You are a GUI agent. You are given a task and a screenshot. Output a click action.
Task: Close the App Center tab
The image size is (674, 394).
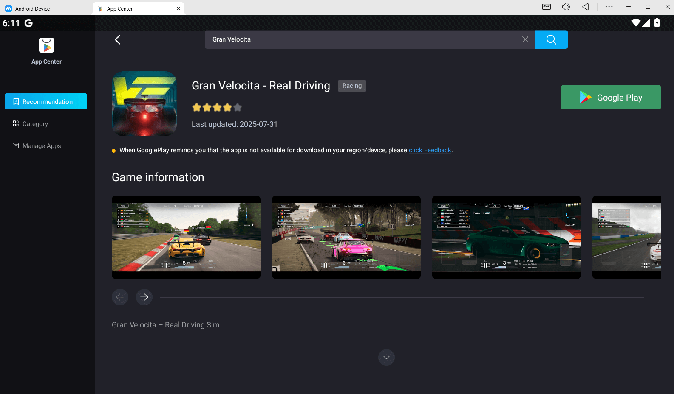point(178,8)
